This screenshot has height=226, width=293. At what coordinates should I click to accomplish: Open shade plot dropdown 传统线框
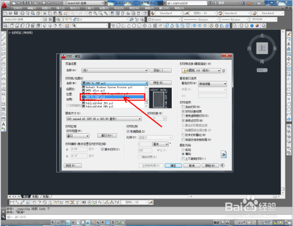click(213, 84)
